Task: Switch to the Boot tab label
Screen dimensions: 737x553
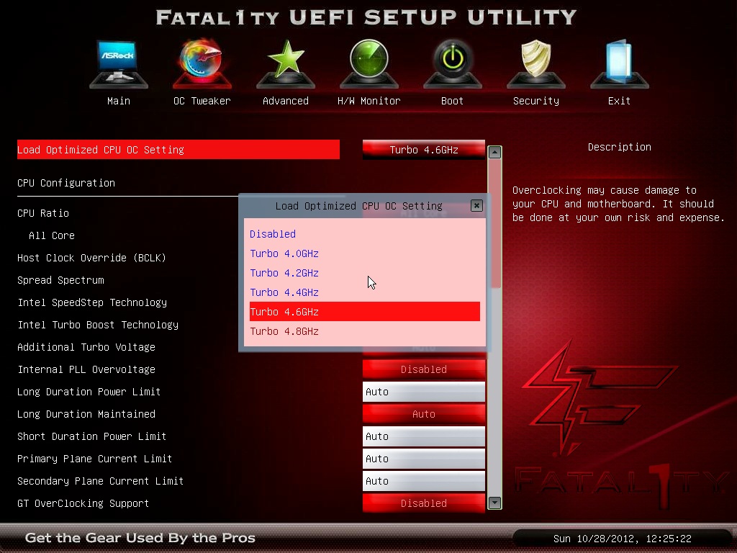Action: click(452, 101)
